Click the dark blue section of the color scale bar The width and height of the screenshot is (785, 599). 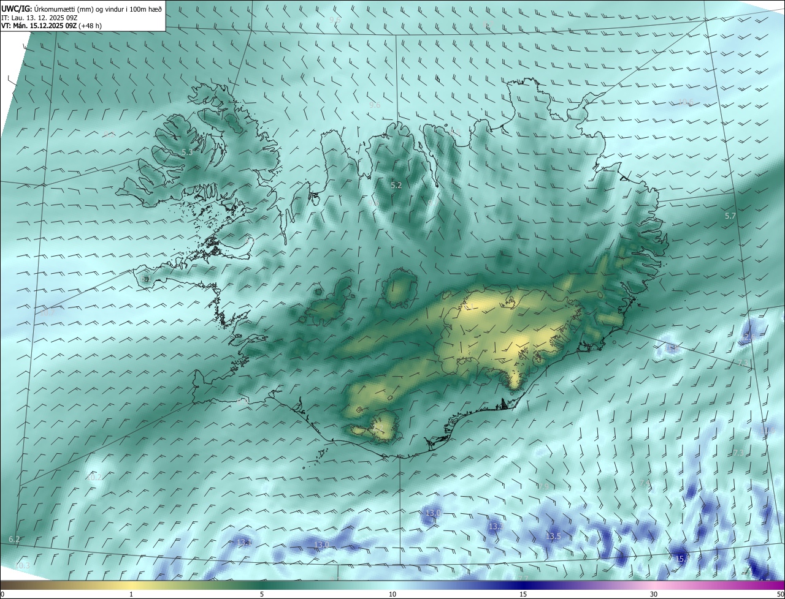point(523,585)
